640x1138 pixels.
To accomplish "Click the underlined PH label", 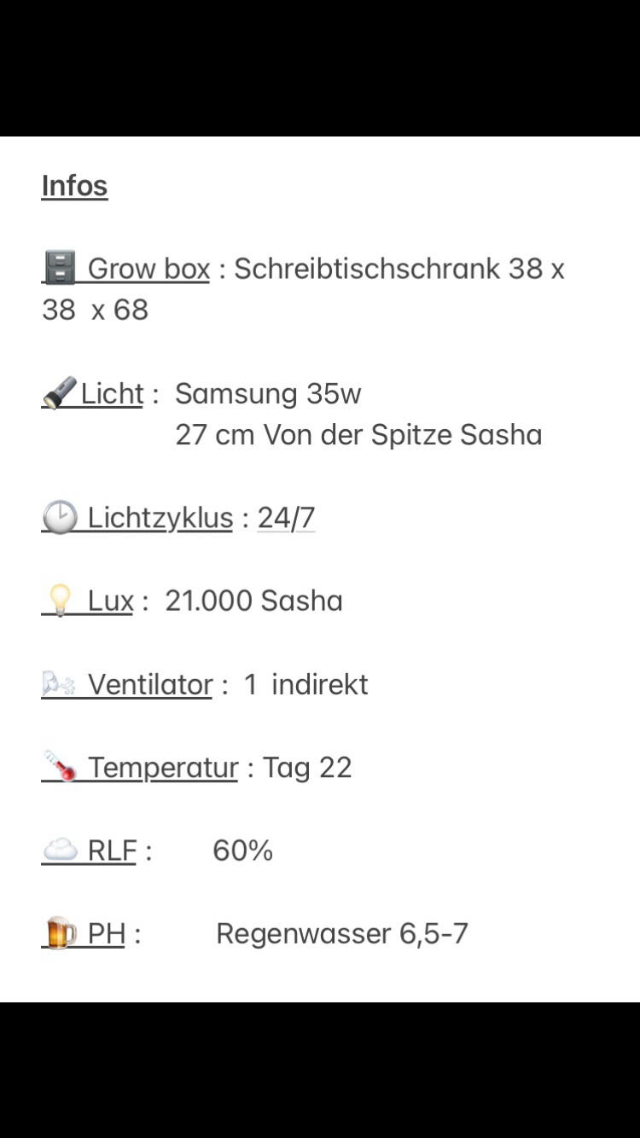I will point(107,933).
